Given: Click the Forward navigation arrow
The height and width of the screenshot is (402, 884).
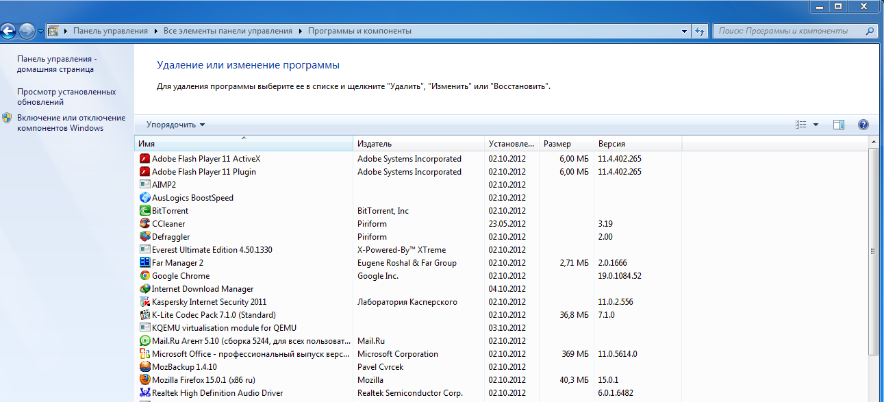Looking at the screenshot, I should 27,31.
